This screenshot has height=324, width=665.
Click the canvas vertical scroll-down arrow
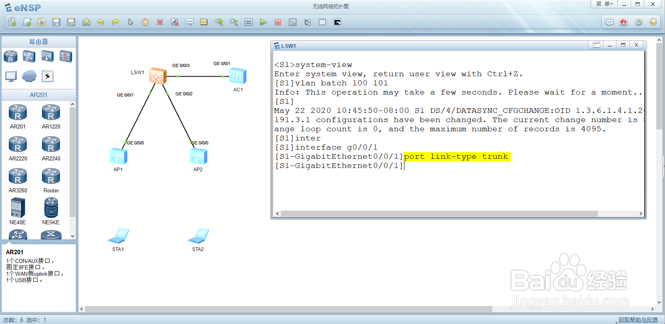click(x=659, y=302)
